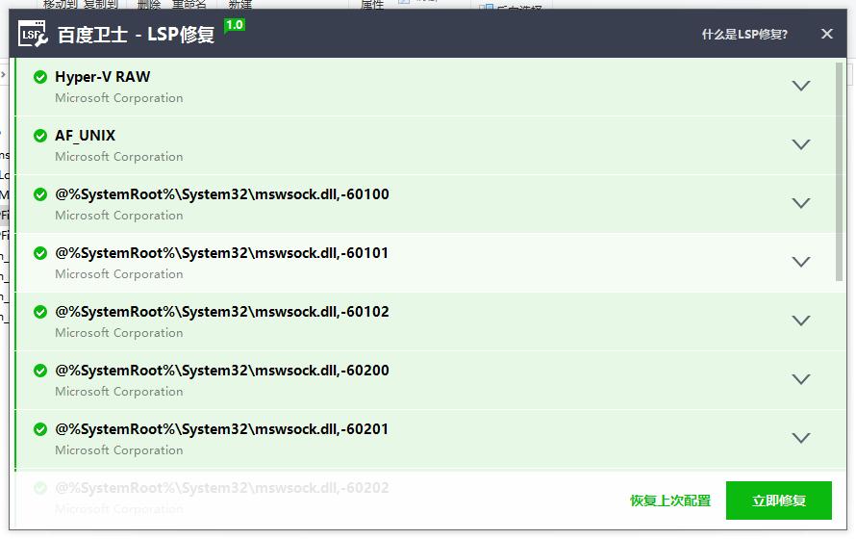856x539 pixels.
Task: Click the vertical scrollbar of LSP list
Action: click(839, 171)
